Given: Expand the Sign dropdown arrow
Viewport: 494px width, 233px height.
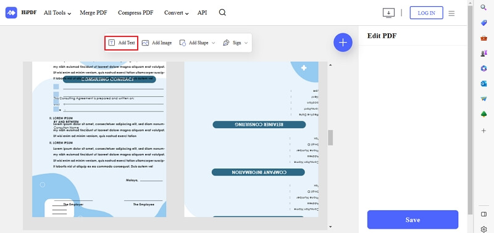Looking at the screenshot, I should (x=246, y=43).
